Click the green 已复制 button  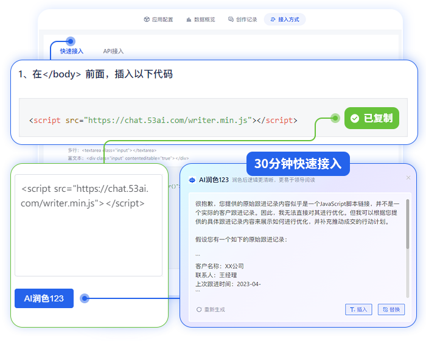tap(372, 118)
